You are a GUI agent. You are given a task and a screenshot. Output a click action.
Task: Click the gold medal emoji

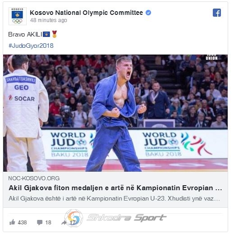pyautogui.click(x=55, y=34)
